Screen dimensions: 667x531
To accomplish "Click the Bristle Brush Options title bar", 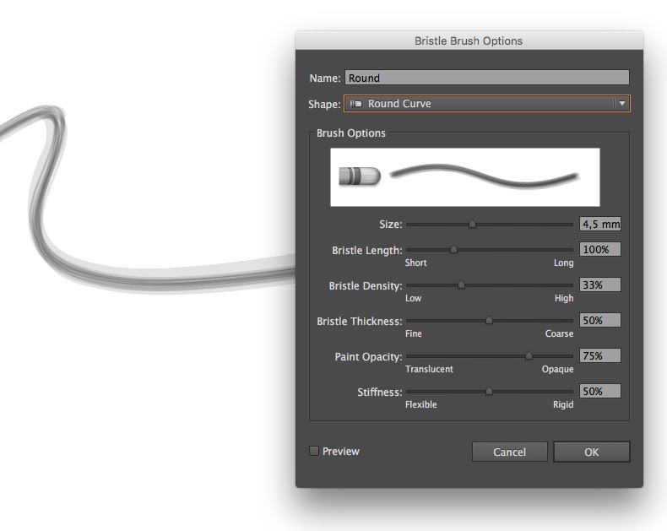I will click(x=469, y=41).
